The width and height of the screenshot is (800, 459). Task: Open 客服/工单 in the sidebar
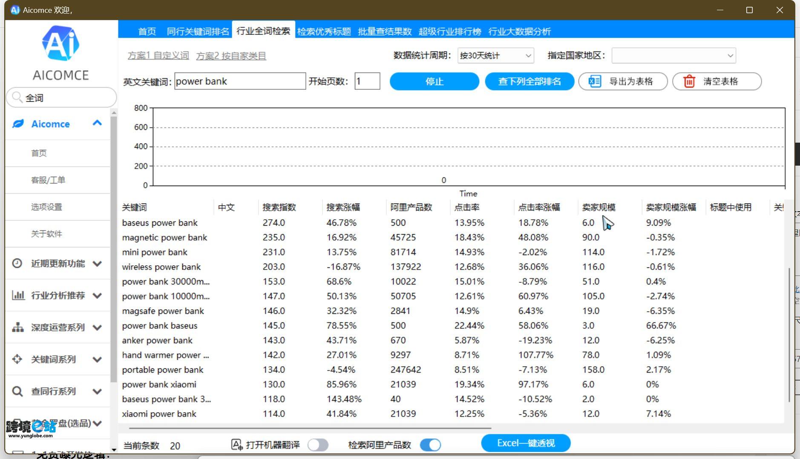pos(48,180)
